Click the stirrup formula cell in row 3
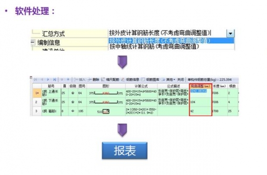Image resolution: width=267 pixels, height=175 pixels. 141,111
